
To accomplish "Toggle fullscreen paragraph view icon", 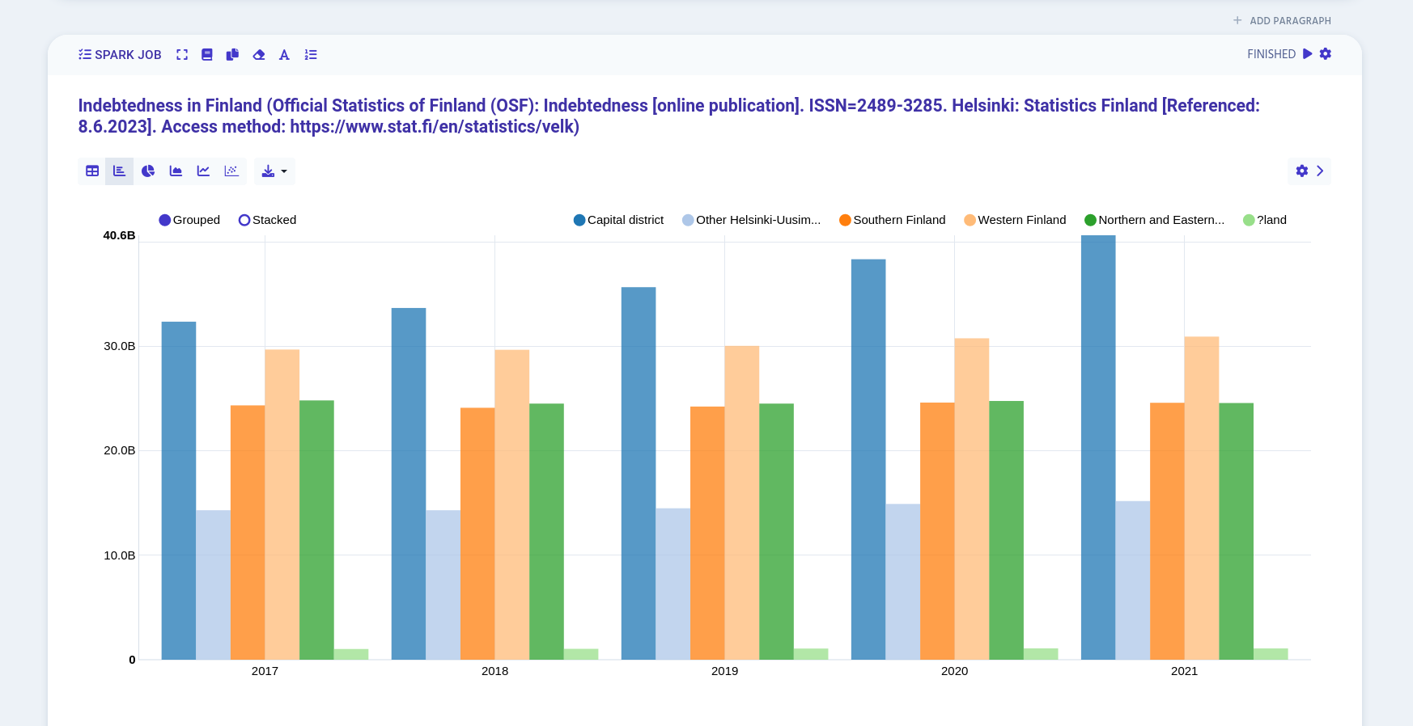I will 182,55.
